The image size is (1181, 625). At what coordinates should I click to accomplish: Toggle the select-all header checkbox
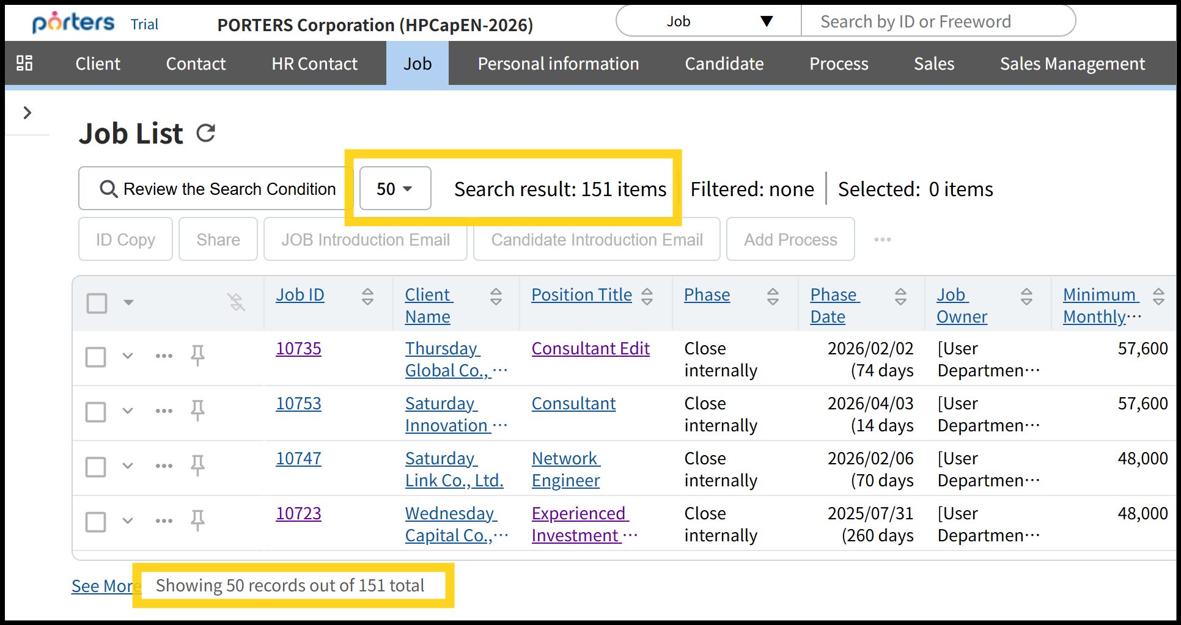(97, 303)
